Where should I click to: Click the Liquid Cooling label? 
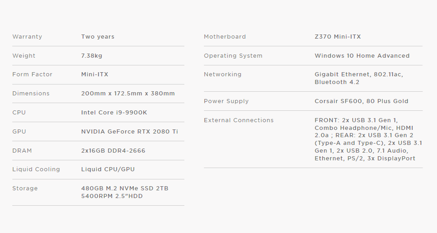pos(36,169)
